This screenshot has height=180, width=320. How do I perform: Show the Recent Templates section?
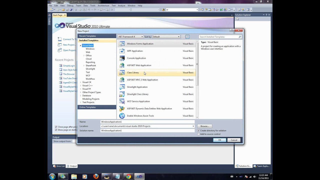click(x=97, y=36)
